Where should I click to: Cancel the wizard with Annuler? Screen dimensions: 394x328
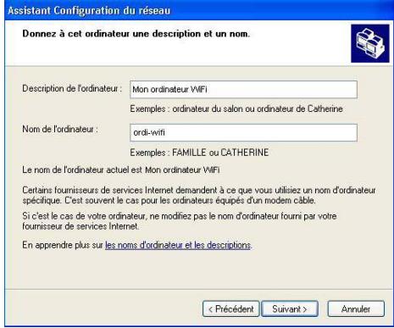[356, 309]
